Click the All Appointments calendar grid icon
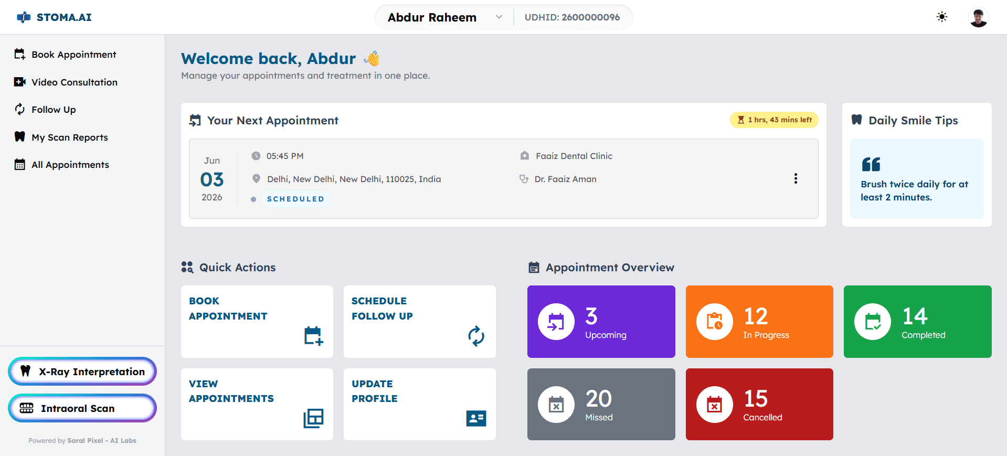The width and height of the screenshot is (1007, 456). (20, 164)
